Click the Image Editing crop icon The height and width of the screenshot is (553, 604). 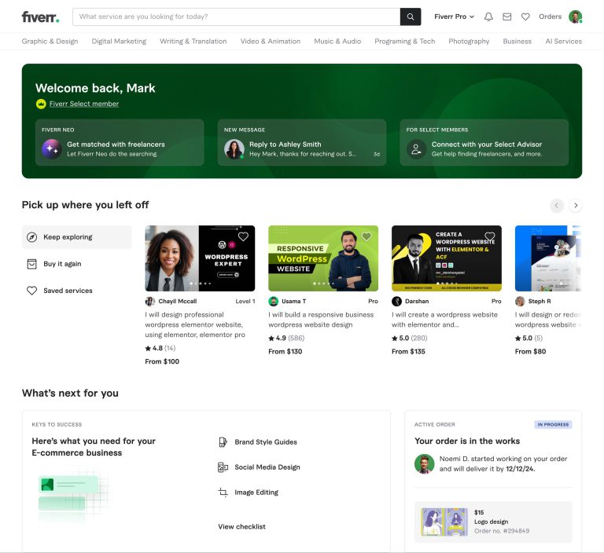tap(223, 493)
